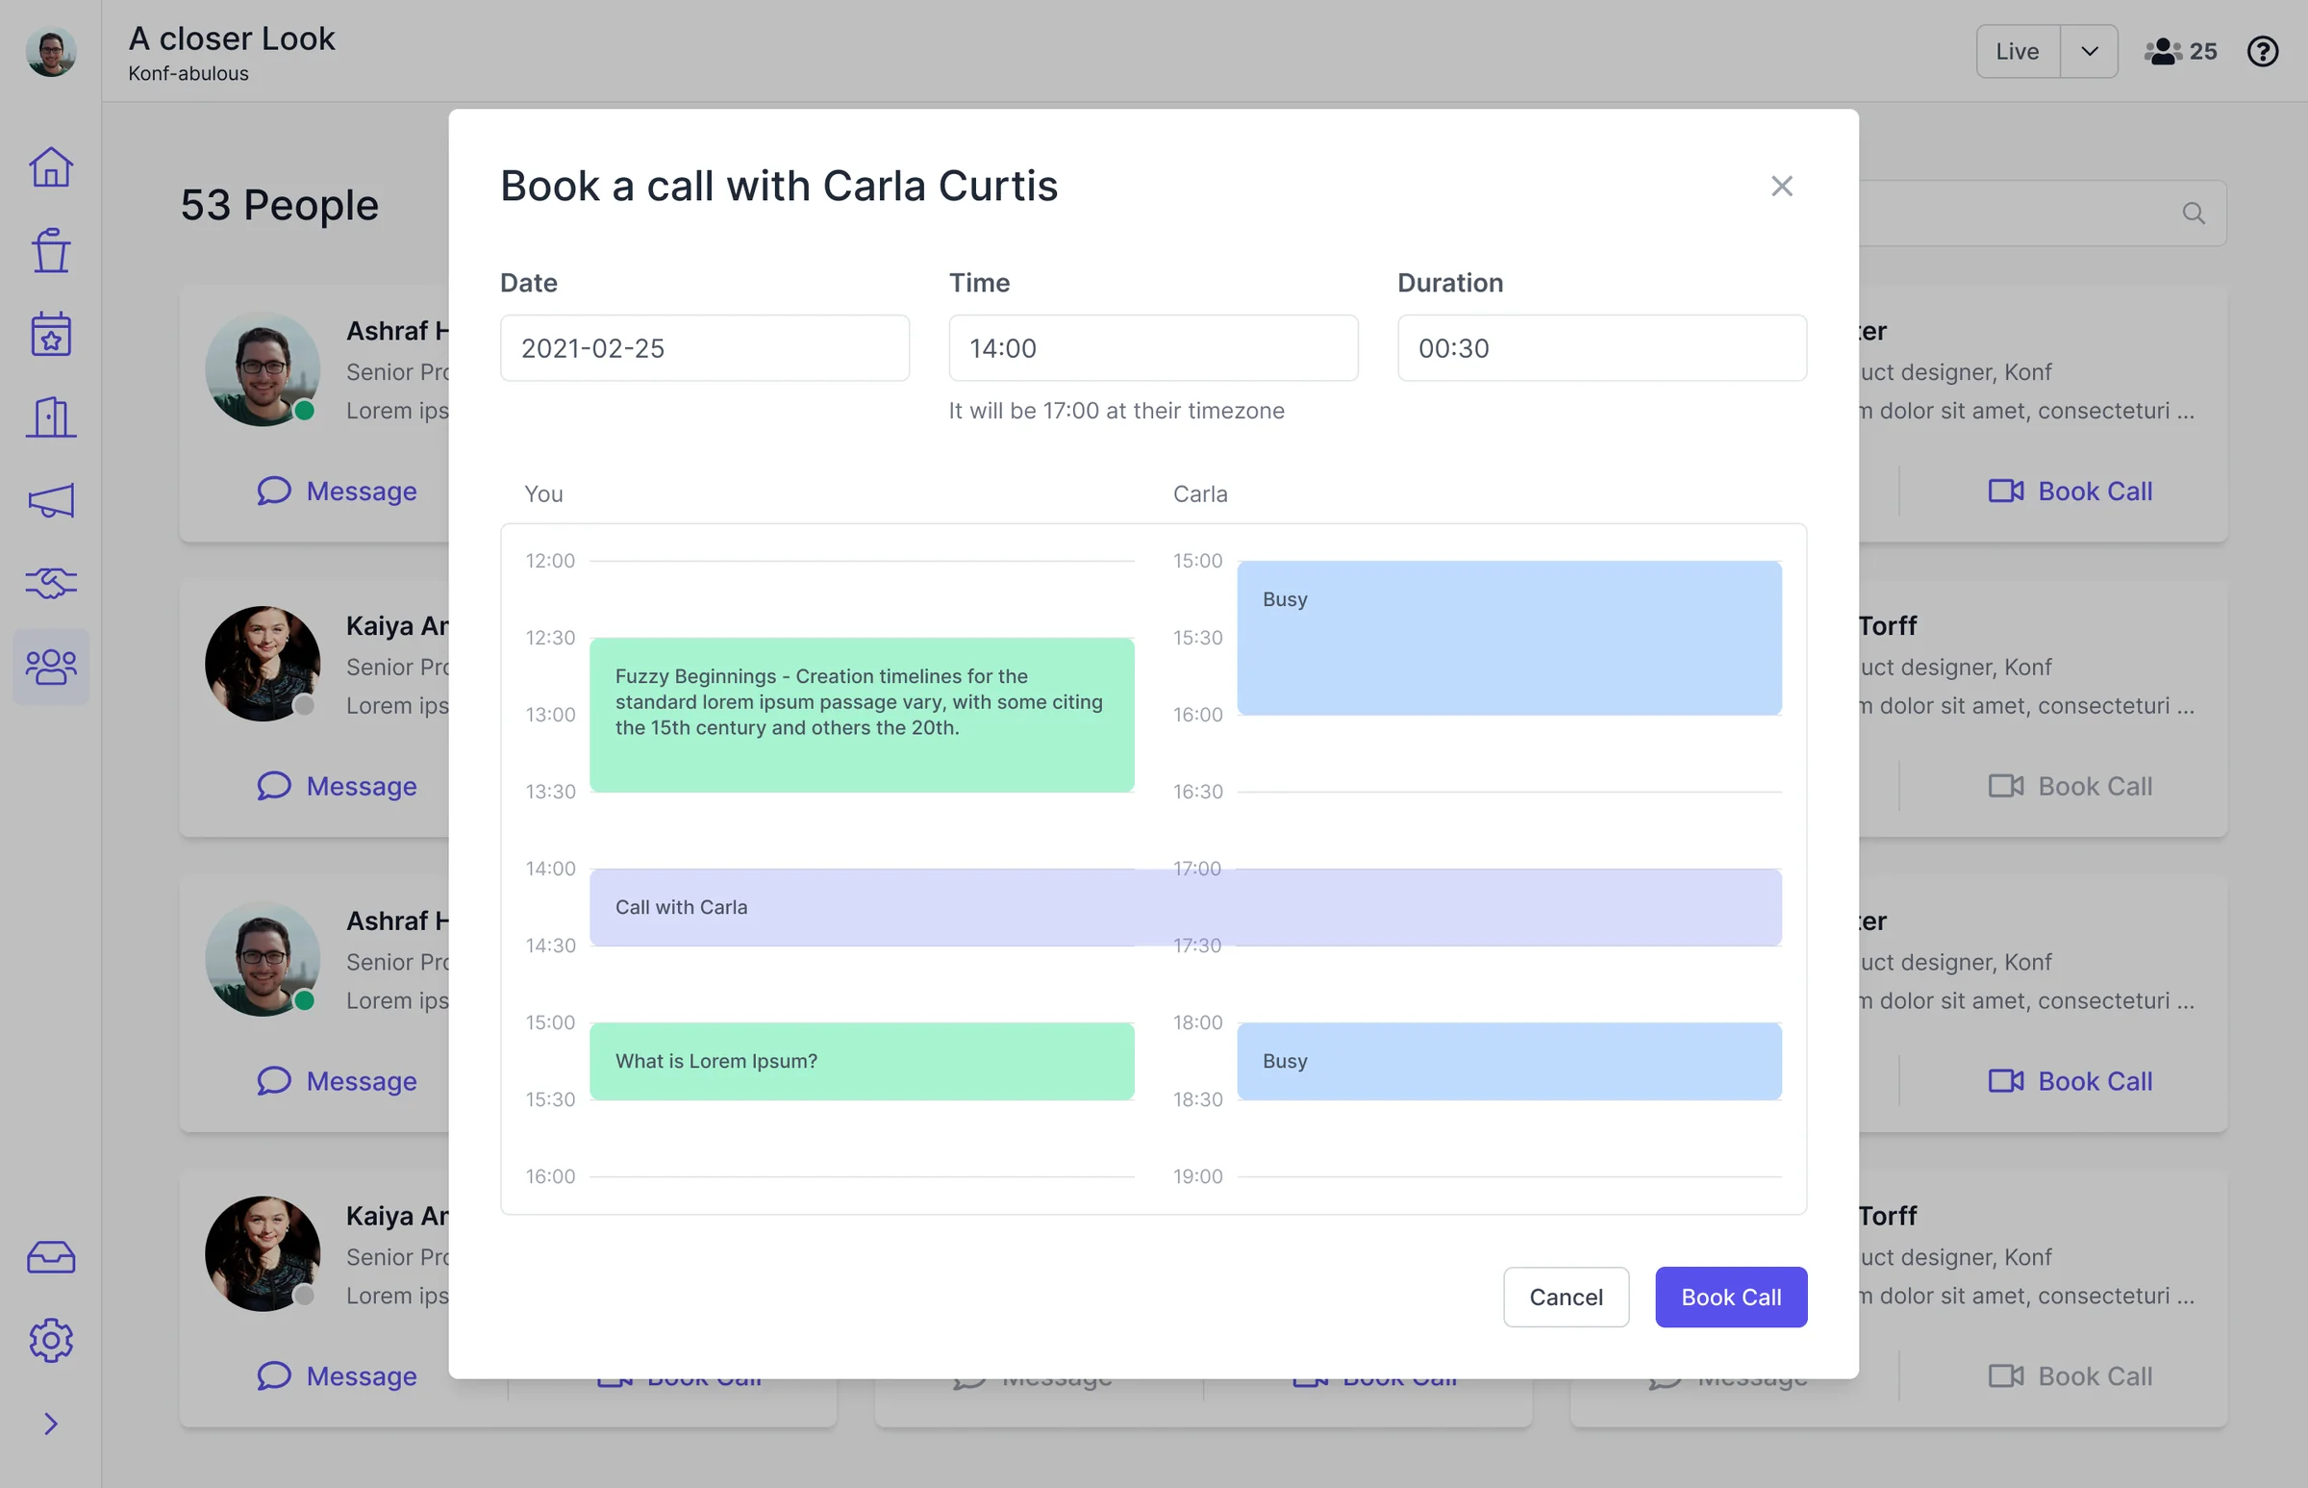Edit the Time field 14:00
This screenshot has width=2308, height=1488.
(x=1152, y=348)
